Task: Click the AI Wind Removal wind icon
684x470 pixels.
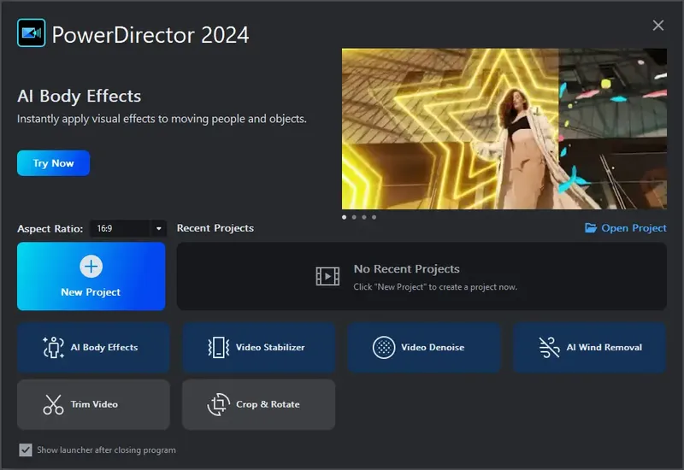Action: tap(549, 348)
